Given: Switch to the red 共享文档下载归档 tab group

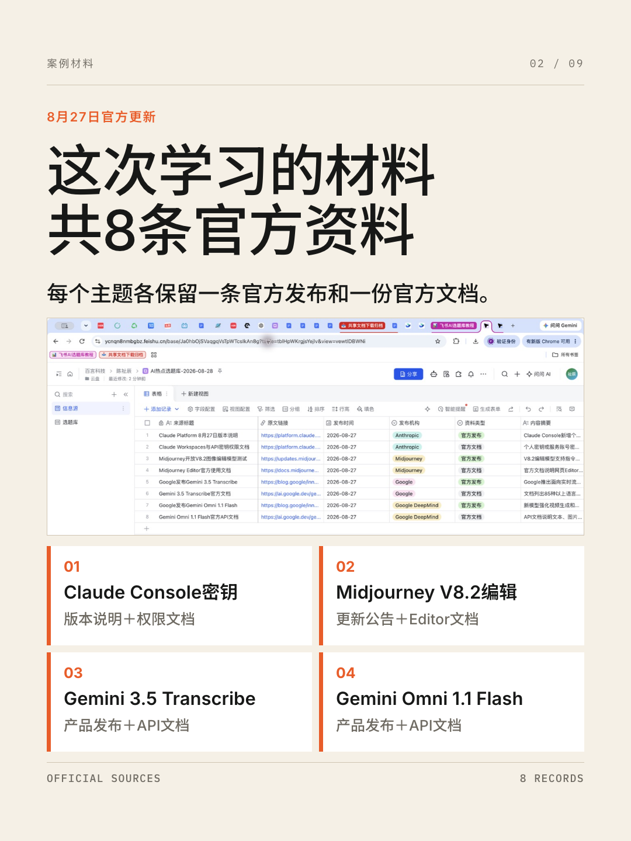Looking at the screenshot, I should point(362,325).
